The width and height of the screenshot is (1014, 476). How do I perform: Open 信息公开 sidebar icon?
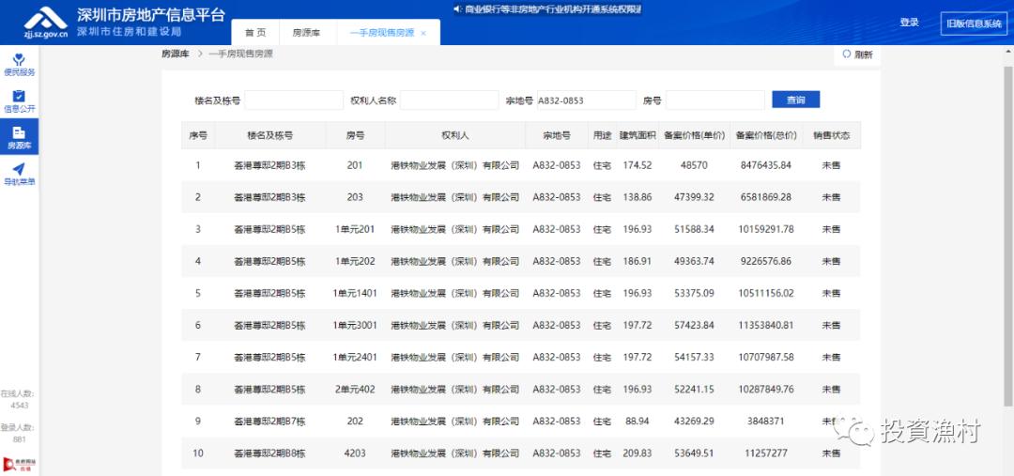[19, 100]
